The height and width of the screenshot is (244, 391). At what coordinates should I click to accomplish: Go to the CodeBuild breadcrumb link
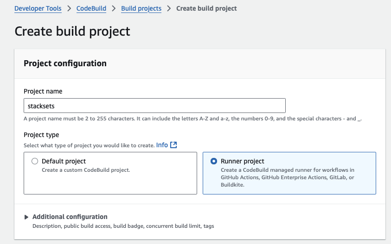click(91, 8)
